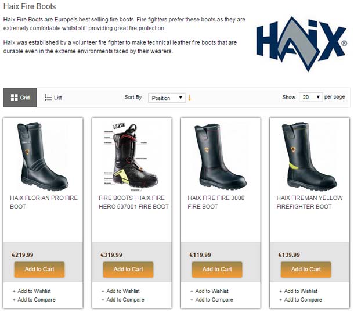Open Haix Florian Pro boot image
The height and width of the screenshot is (312, 354).
[x=43, y=156]
